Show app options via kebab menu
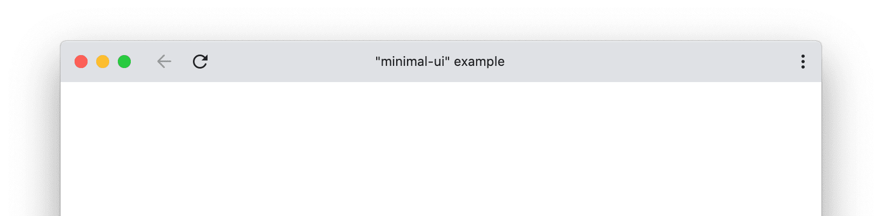 pyautogui.click(x=803, y=62)
